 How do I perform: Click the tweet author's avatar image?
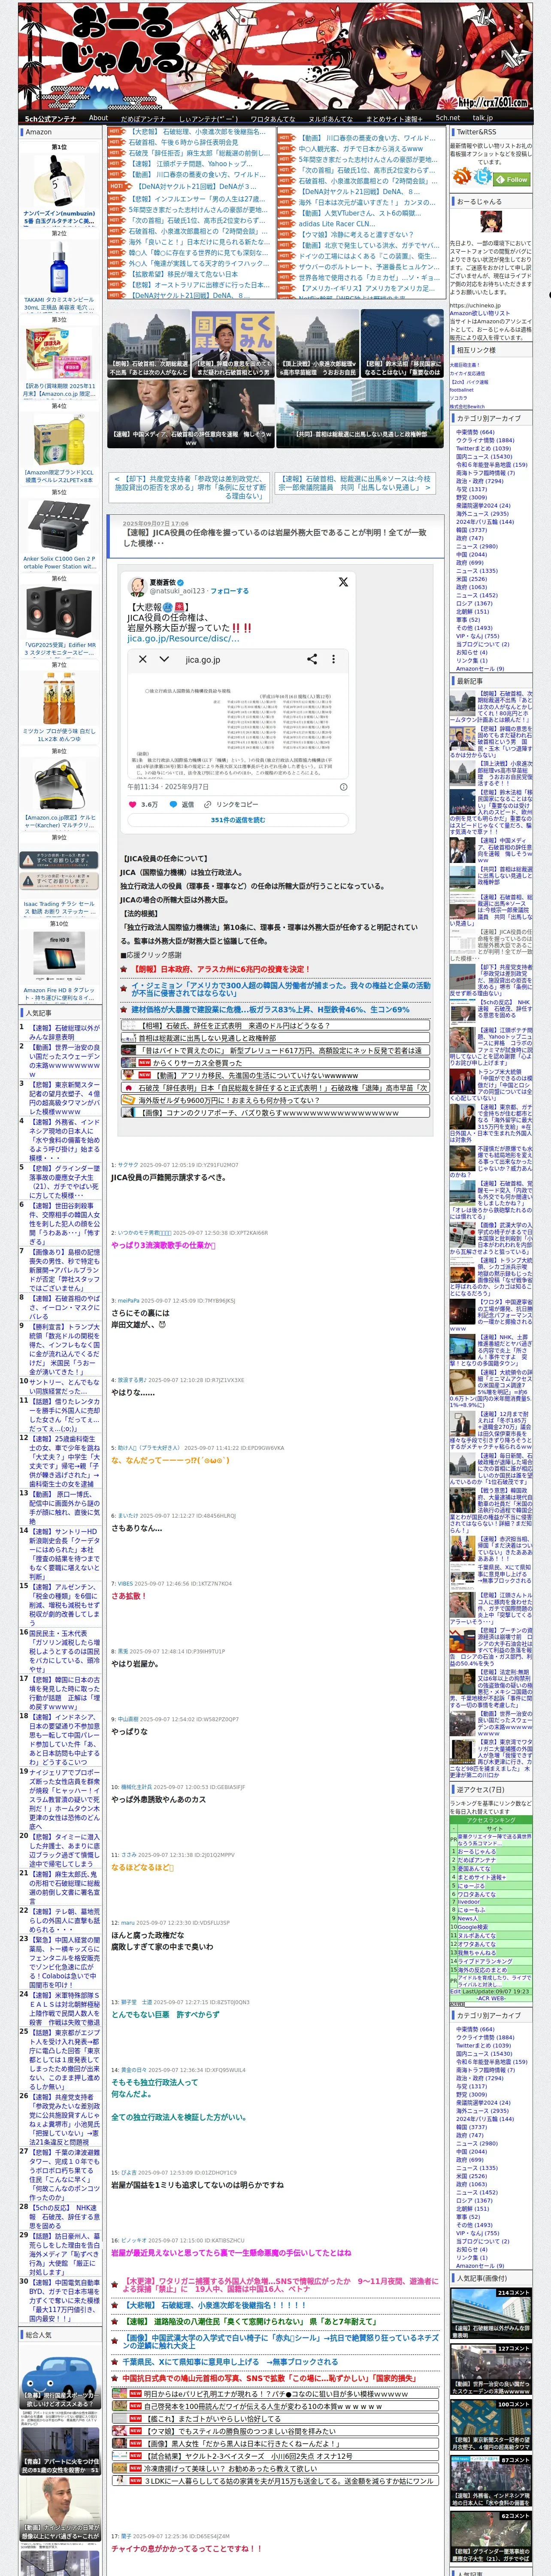[138, 586]
